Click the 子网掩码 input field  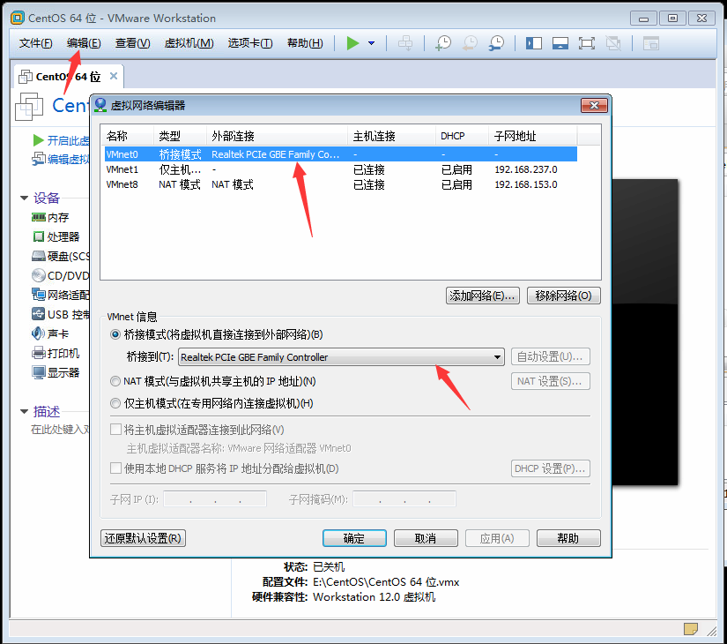[404, 499]
